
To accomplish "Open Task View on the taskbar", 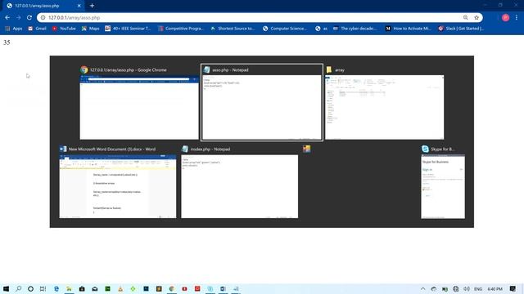I will click(43, 288).
